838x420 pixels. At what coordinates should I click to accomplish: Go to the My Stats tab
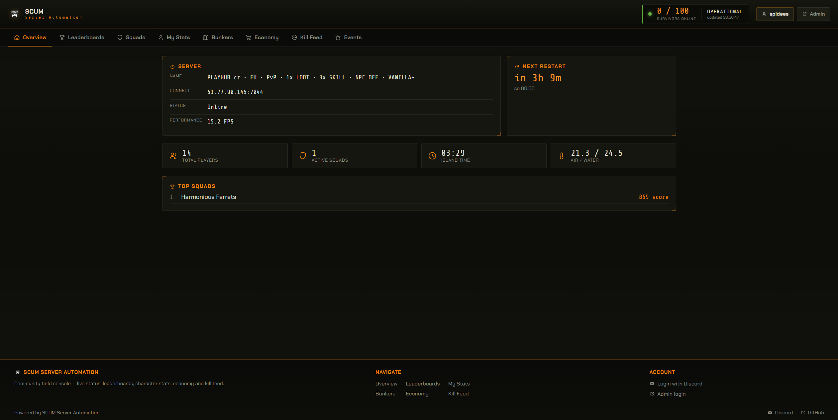pos(174,38)
